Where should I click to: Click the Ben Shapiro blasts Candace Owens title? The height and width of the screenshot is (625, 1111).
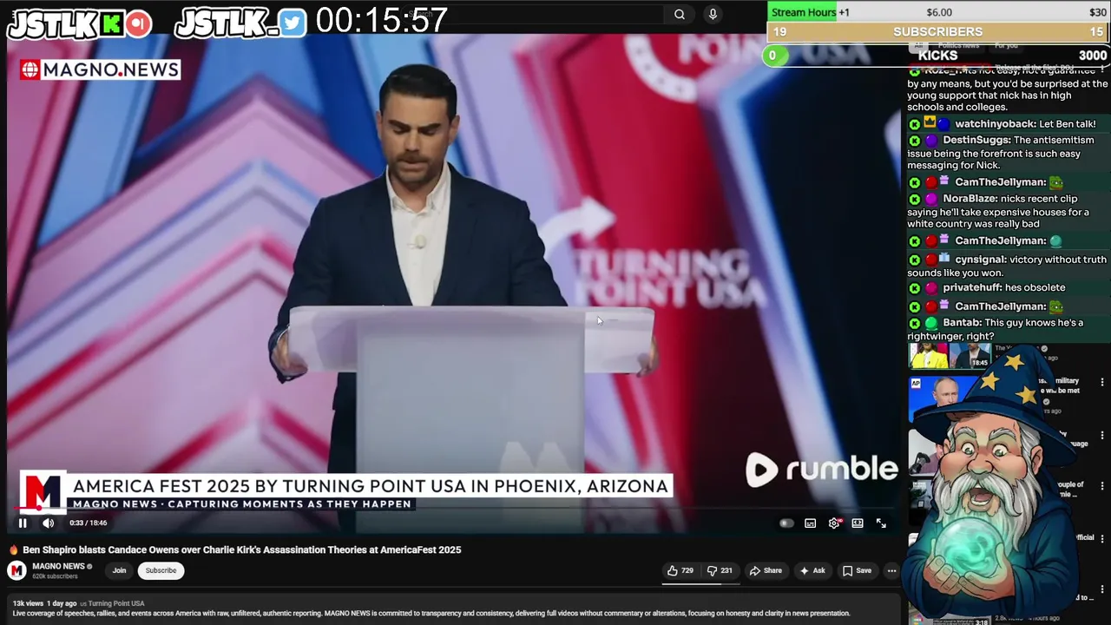pos(241,549)
